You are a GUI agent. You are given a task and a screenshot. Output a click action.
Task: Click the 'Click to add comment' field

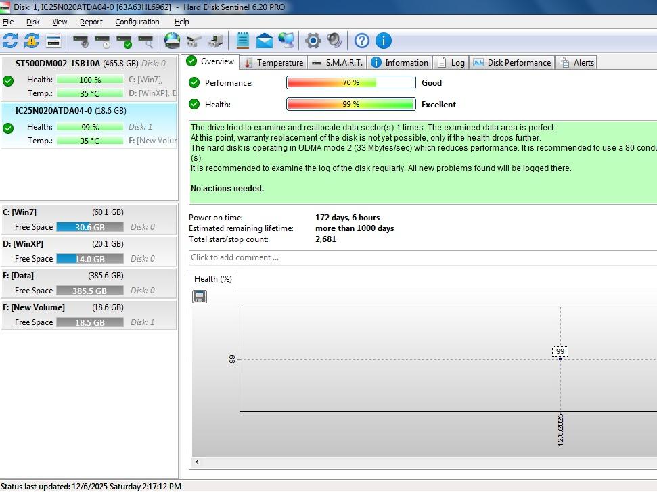click(420, 257)
